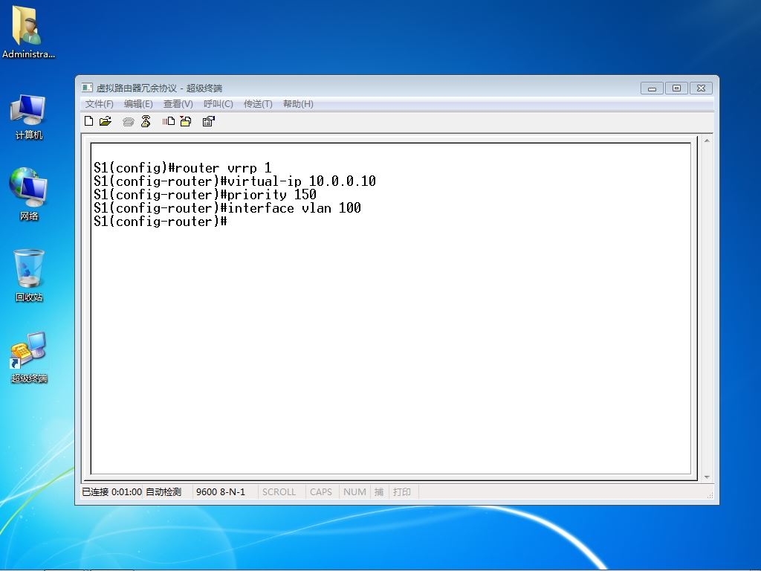Click the Call (phone) toolbar icon

pyautogui.click(x=128, y=121)
